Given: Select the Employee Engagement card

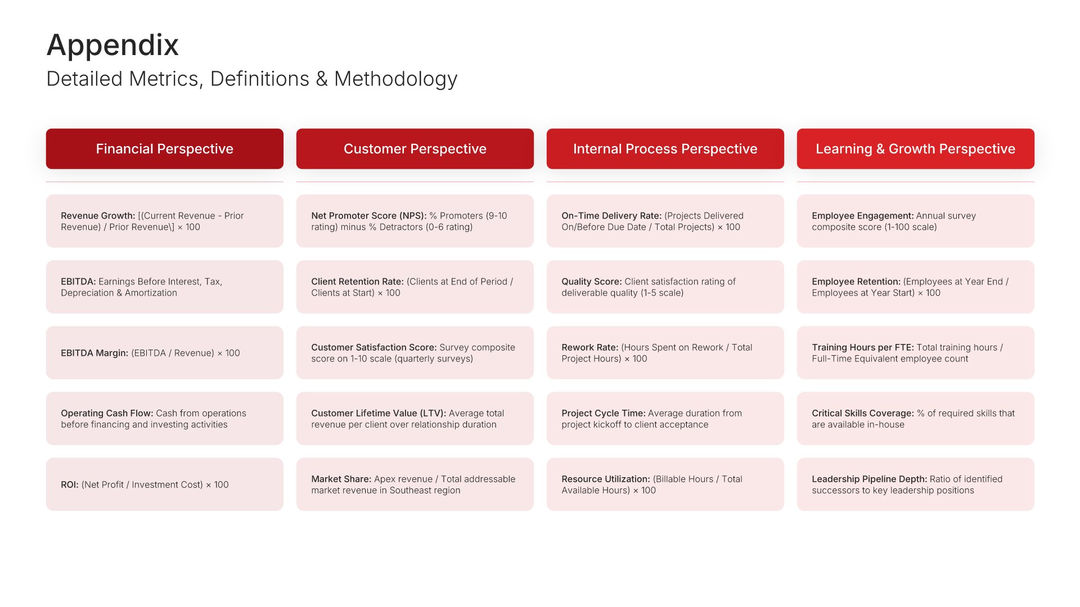Looking at the screenshot, I should point(915,221).
